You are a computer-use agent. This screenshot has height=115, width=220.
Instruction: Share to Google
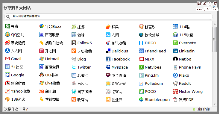pyautogui.click(x=15, y=75)
